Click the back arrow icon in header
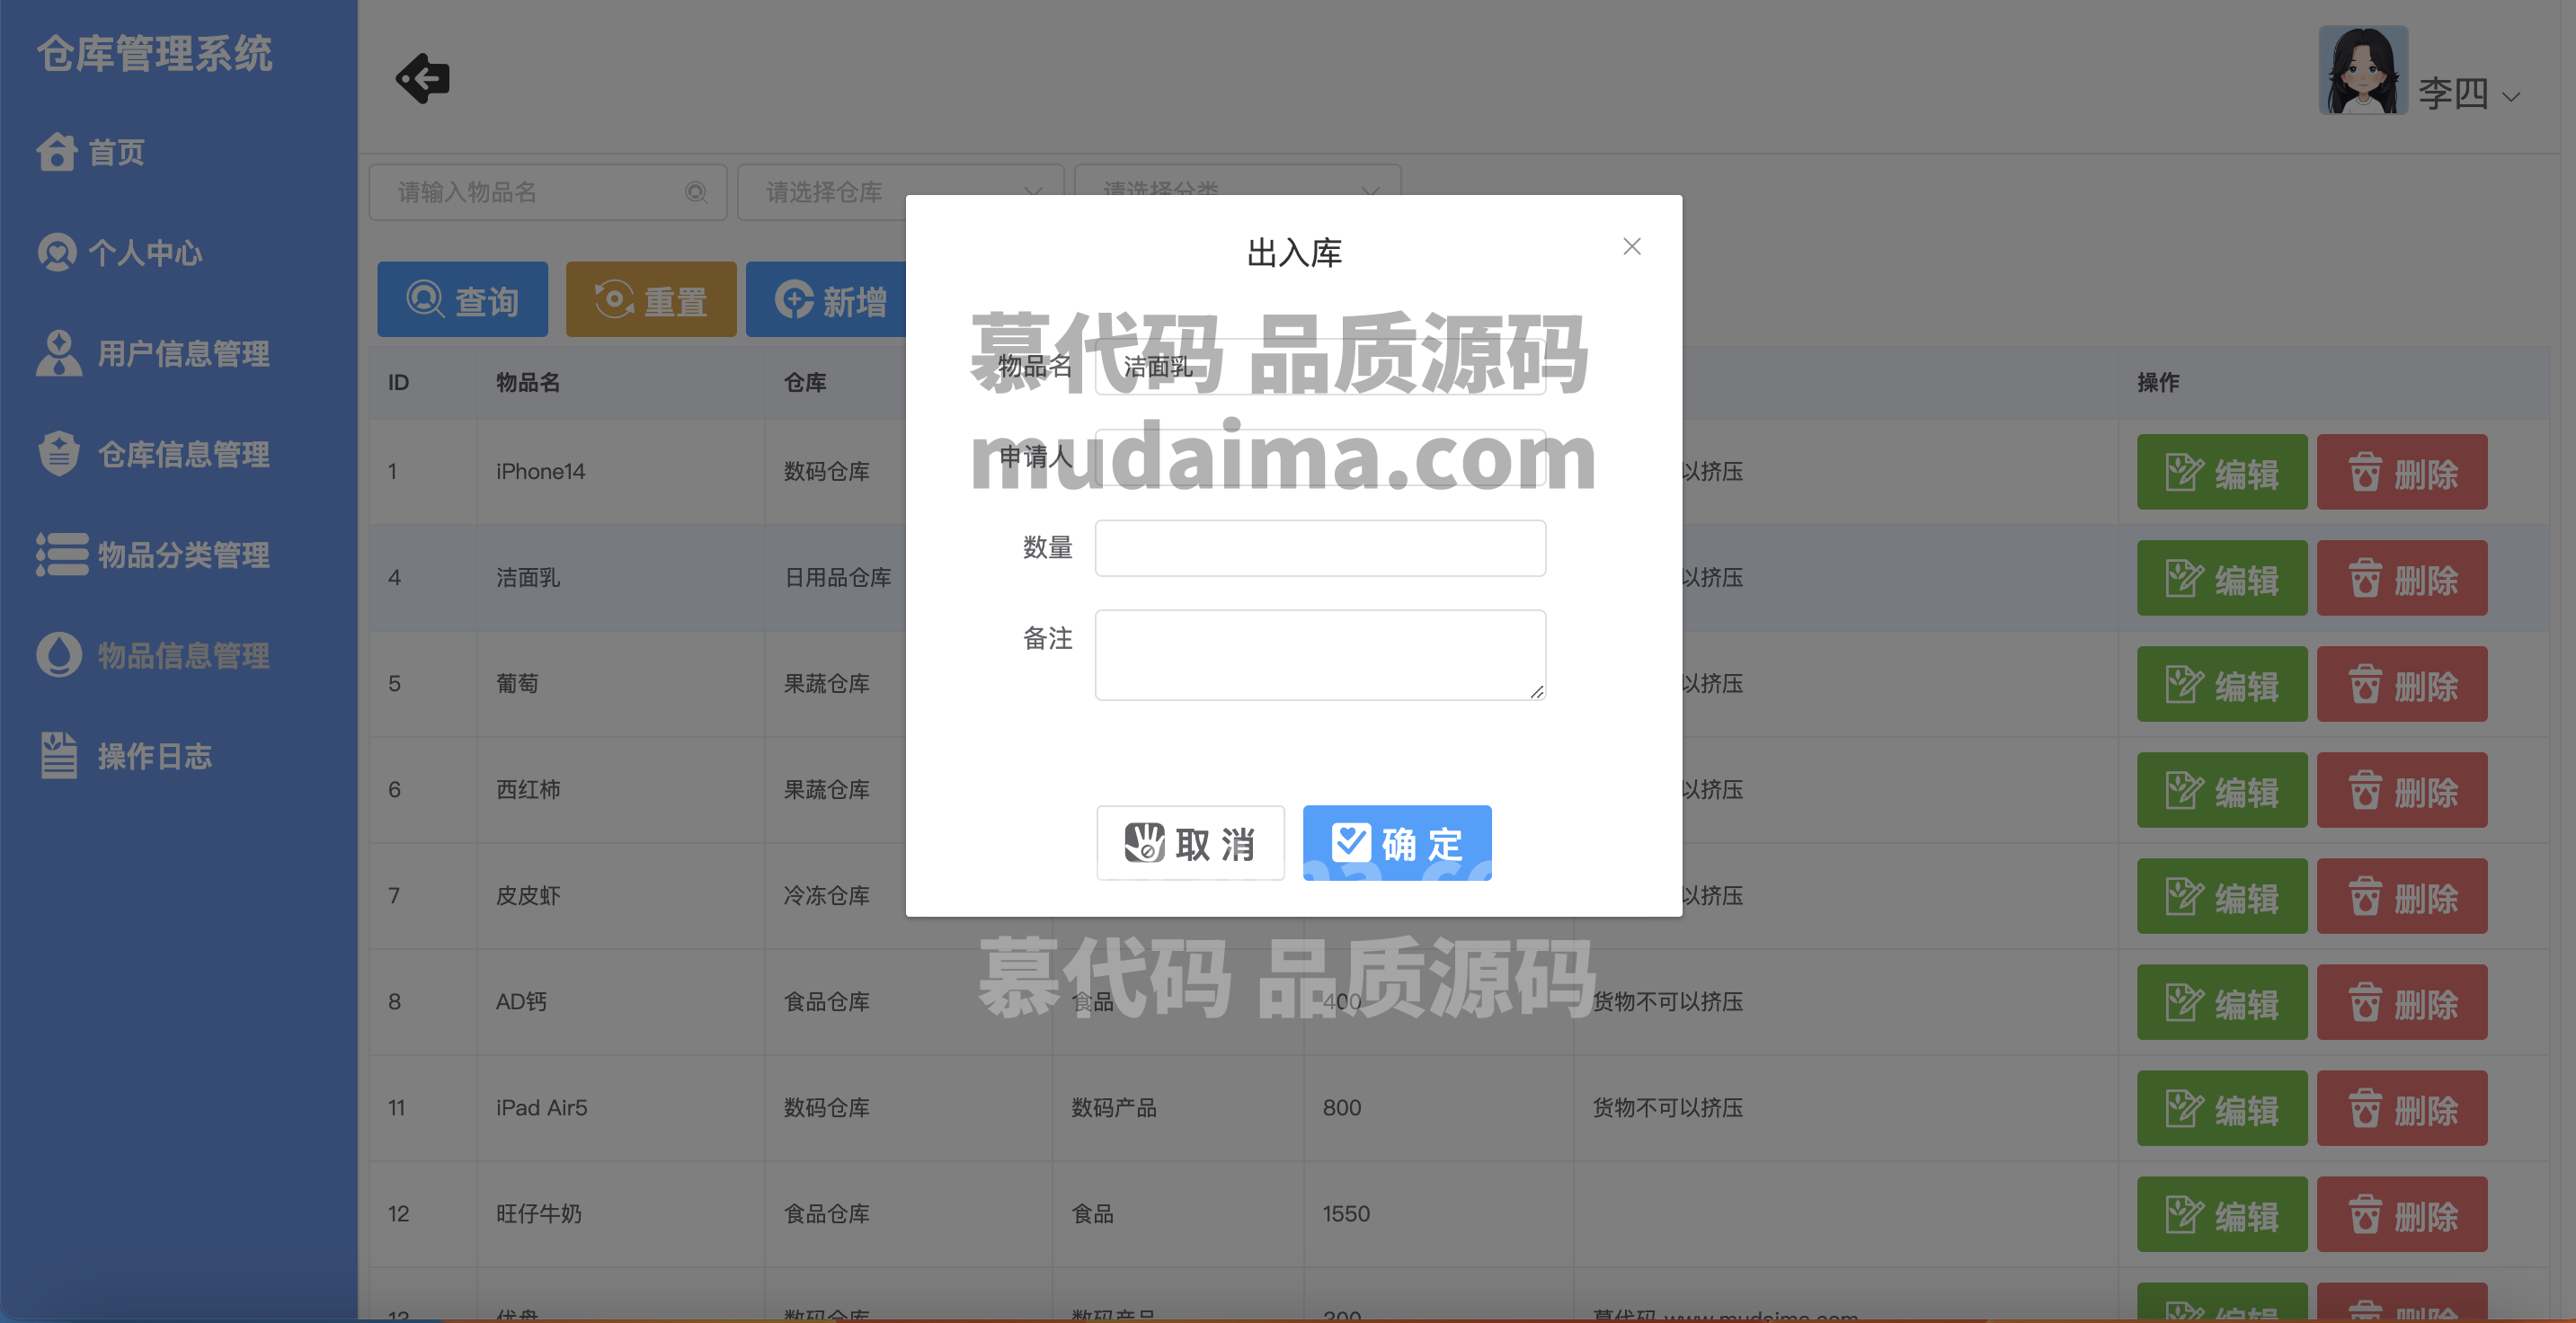 pos(423,78)
